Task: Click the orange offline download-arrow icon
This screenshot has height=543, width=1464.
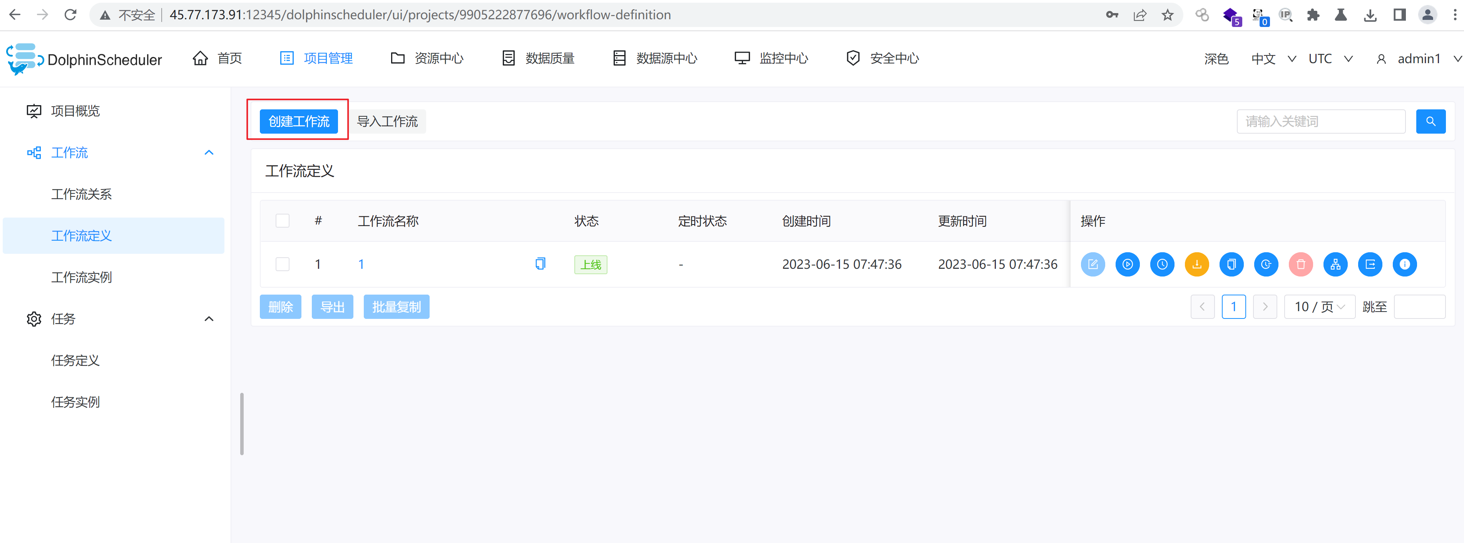Action: [x=1196, y=265]
